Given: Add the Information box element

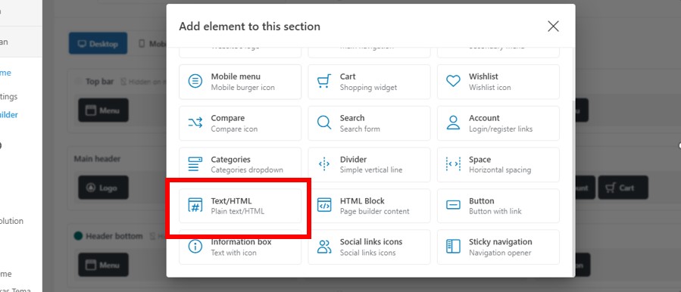Looking at the screenshot, I should click(240, 247).
